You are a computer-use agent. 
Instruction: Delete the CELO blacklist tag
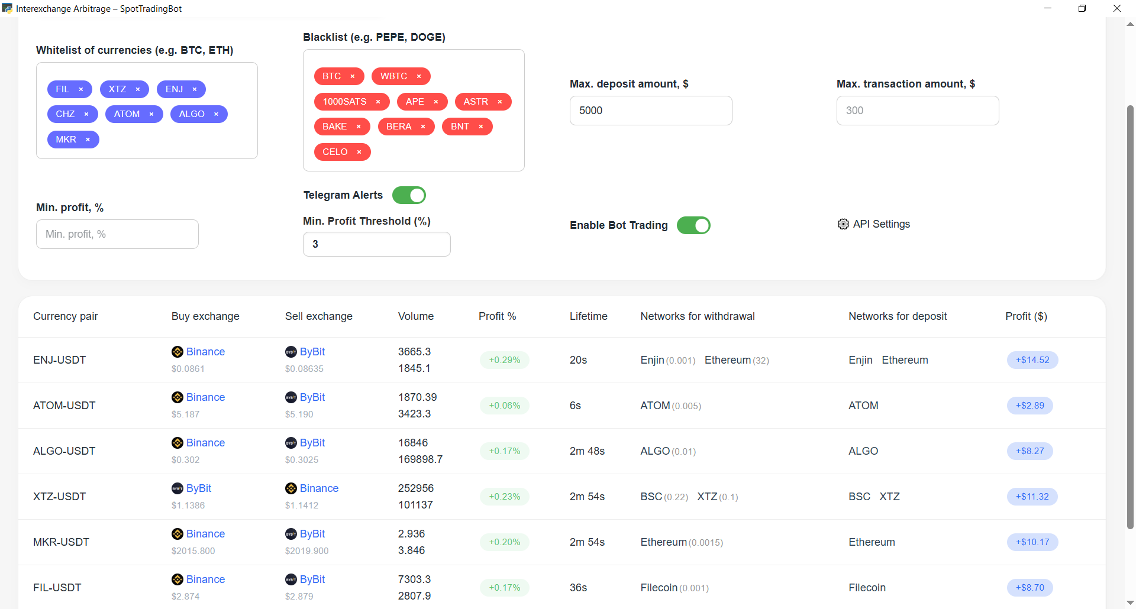point(359,152)
